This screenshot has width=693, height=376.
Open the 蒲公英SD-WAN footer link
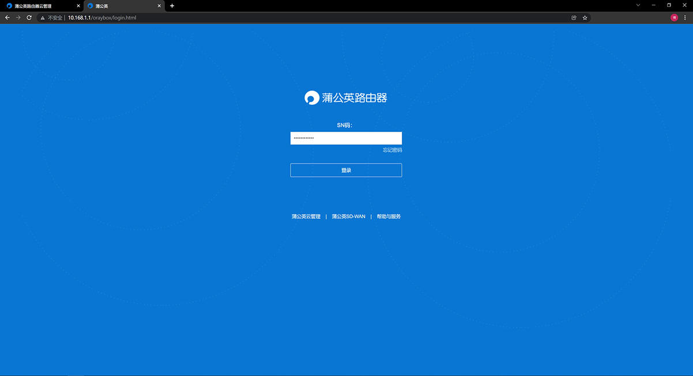point(348,216)
